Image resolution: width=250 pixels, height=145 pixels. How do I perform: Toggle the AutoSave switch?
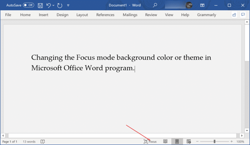28,5
